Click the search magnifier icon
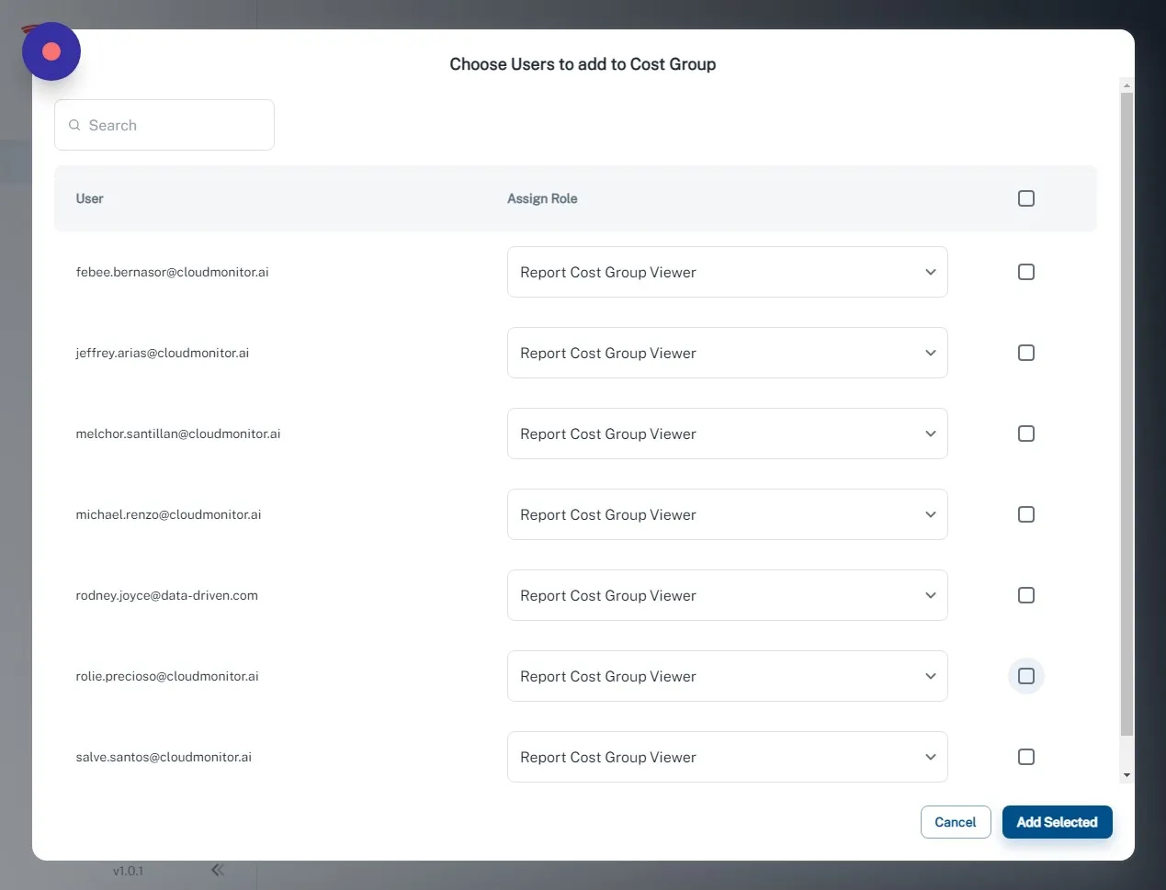The width and height of the screenshot is (1166, 890). (74, 125)
